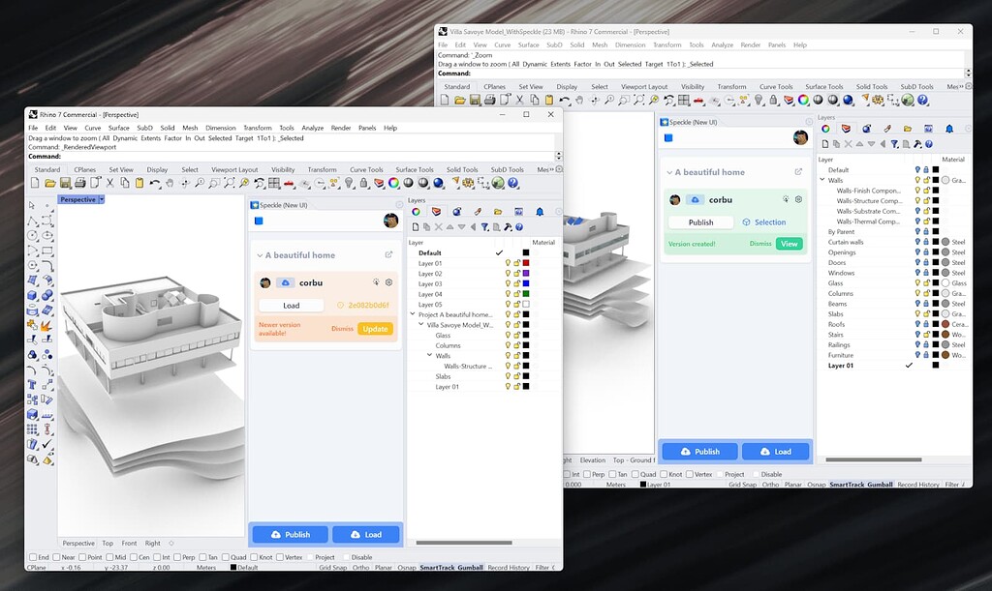Click the Render blue sphere icon in back window toolbar
The height and width of the screenshot is (591, 992).
(x=848, y=100)
